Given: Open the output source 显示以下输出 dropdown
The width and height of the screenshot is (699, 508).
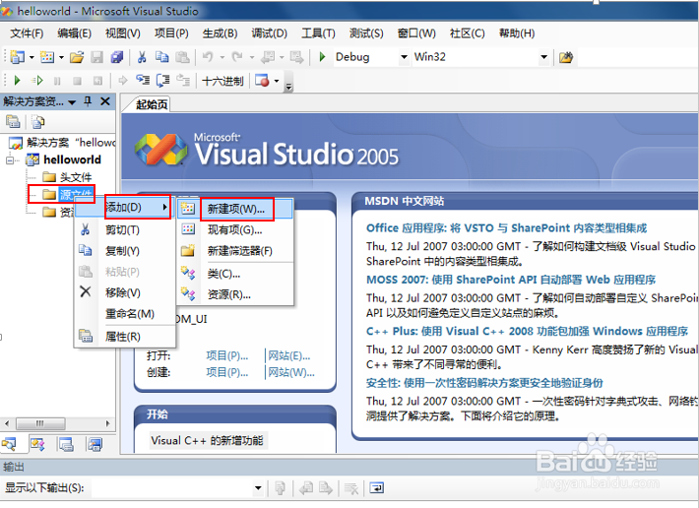Looking at the screenshot, I should click(x=258, y=488).
